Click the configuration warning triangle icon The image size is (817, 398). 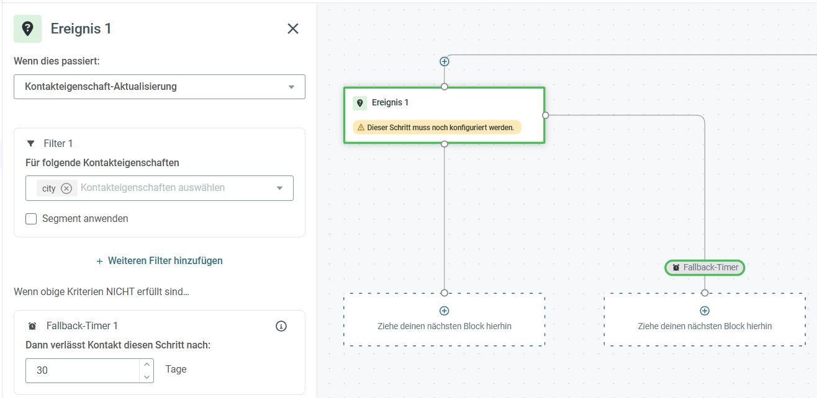(361, 128)
